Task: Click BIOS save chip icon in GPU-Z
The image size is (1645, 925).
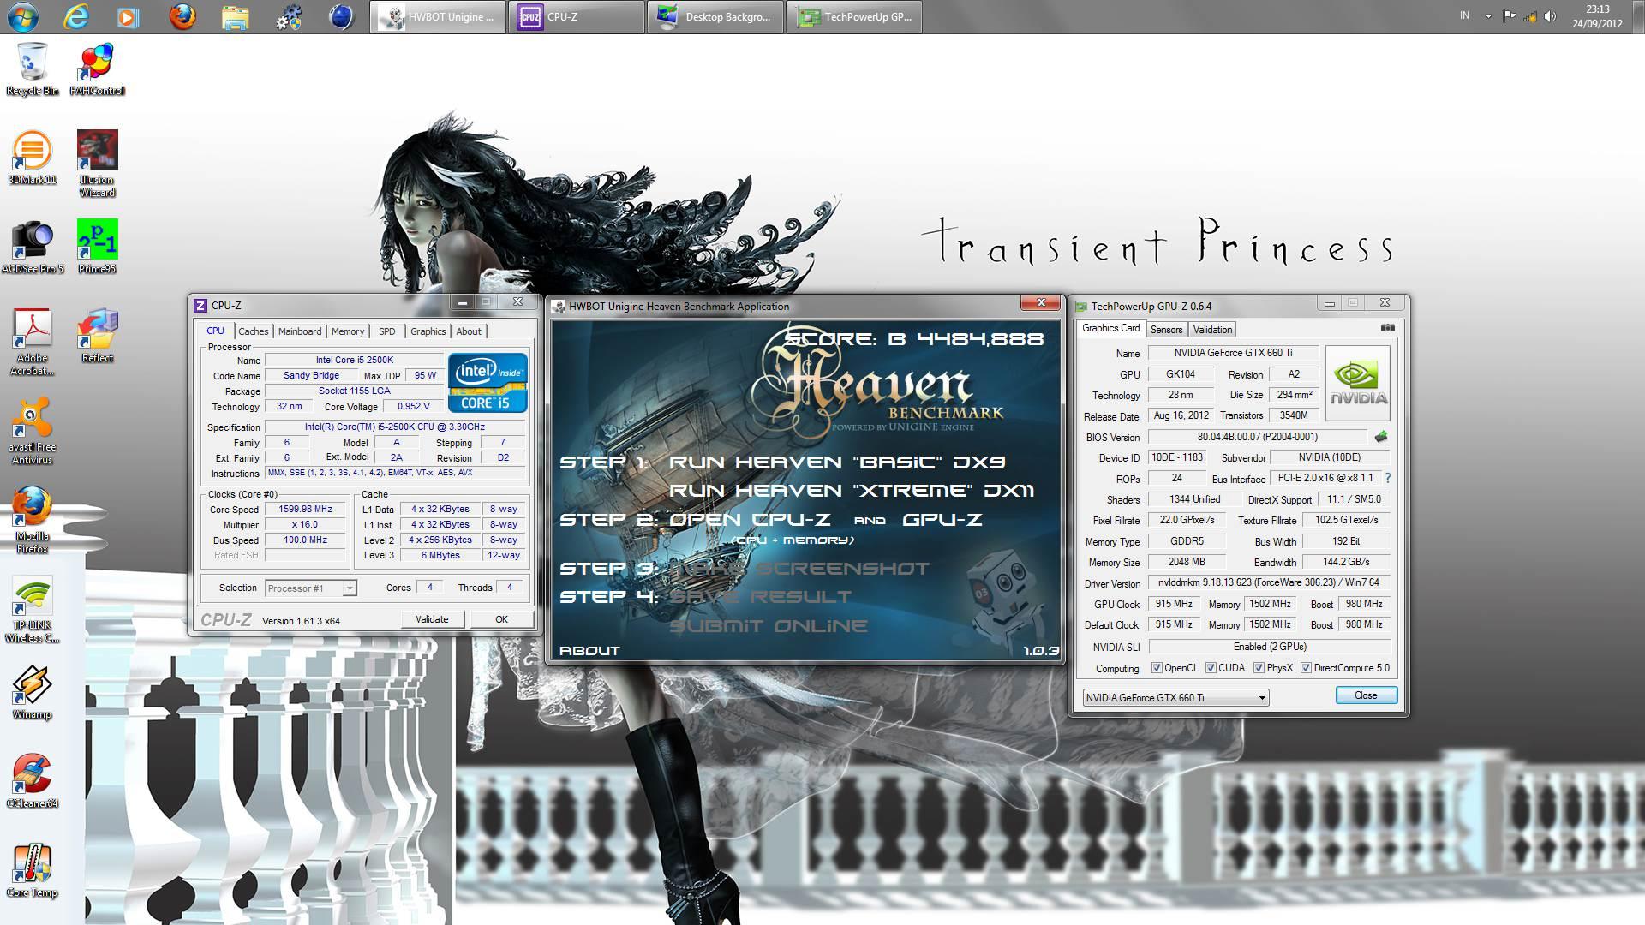Action: pos(1381,437)
